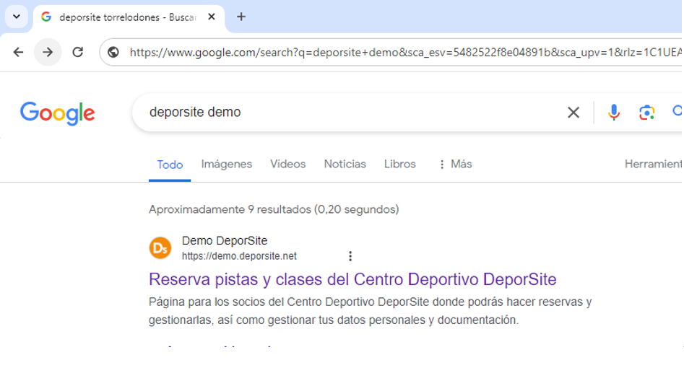This screenshot has height=368, width=684.
Task: Click the results count text
Action: [x=274, y=210]
